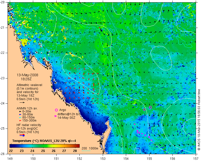Click the (3-12h avg)QC text

[x=27, y=129]
